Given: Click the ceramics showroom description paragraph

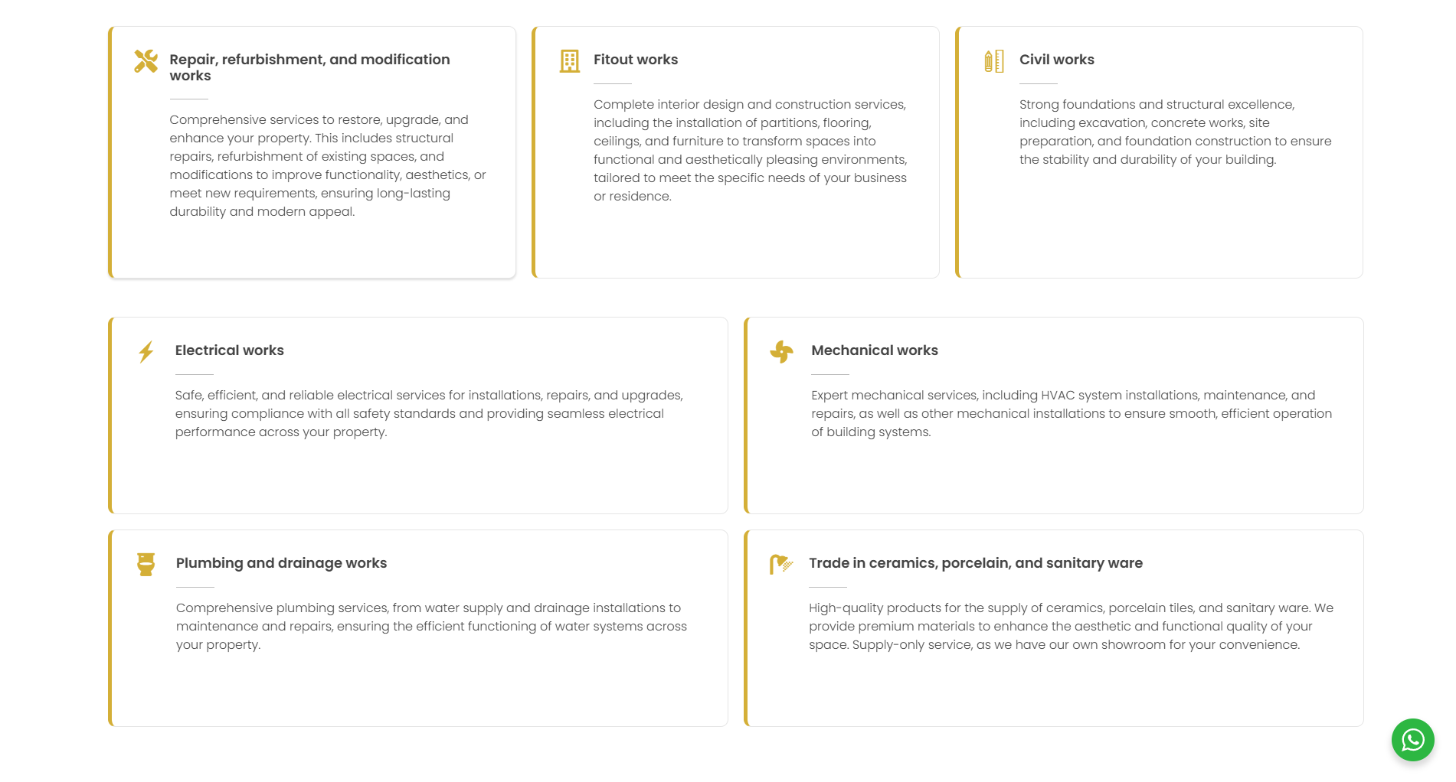Looking at the screenshot, I should coord(1072,627).
